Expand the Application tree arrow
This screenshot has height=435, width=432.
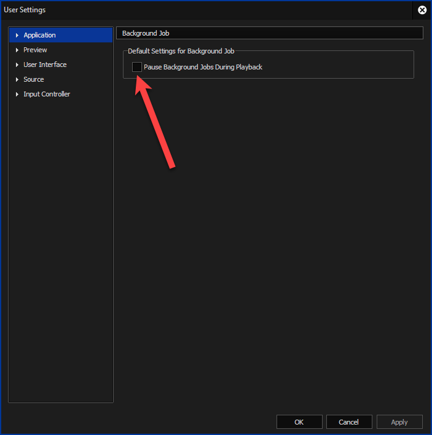click(x=17, y=35)
